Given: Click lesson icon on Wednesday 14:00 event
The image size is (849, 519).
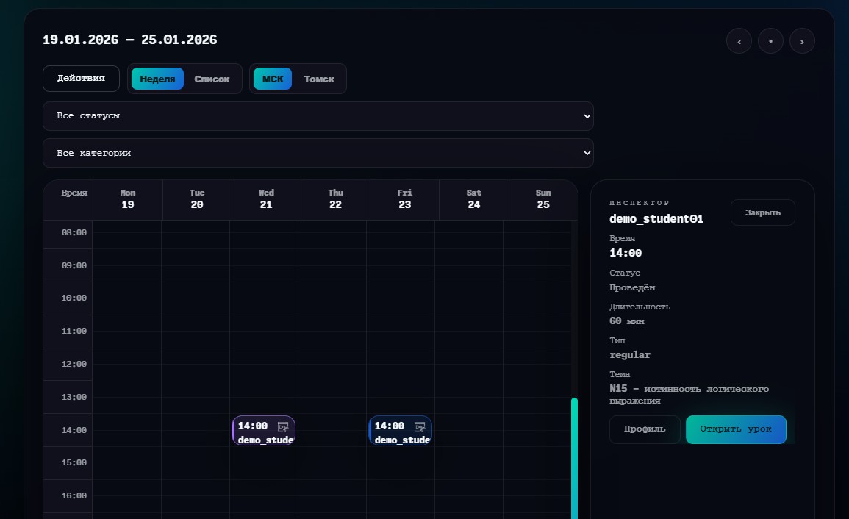Looking at the screenshot, I should (283, 426).
